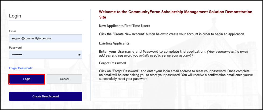The height and width of the screenshot is (110, 263).
Task: Click the vertical divider beside the login panel
Action: [91, 55]
